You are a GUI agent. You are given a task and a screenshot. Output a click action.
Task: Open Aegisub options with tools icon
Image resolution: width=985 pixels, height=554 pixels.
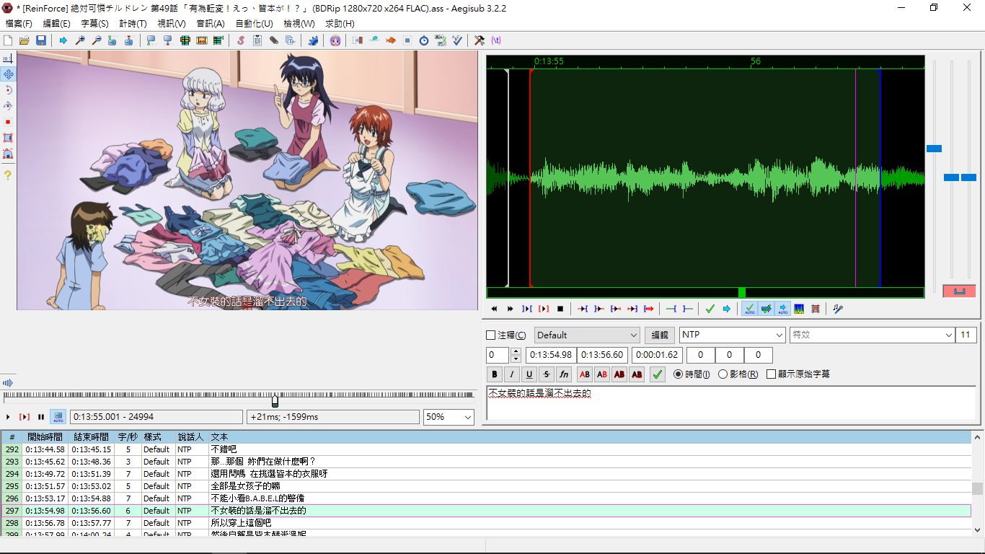(x=480, y=40)
